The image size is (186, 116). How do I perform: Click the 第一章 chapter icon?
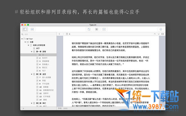(x=34, y=52)
